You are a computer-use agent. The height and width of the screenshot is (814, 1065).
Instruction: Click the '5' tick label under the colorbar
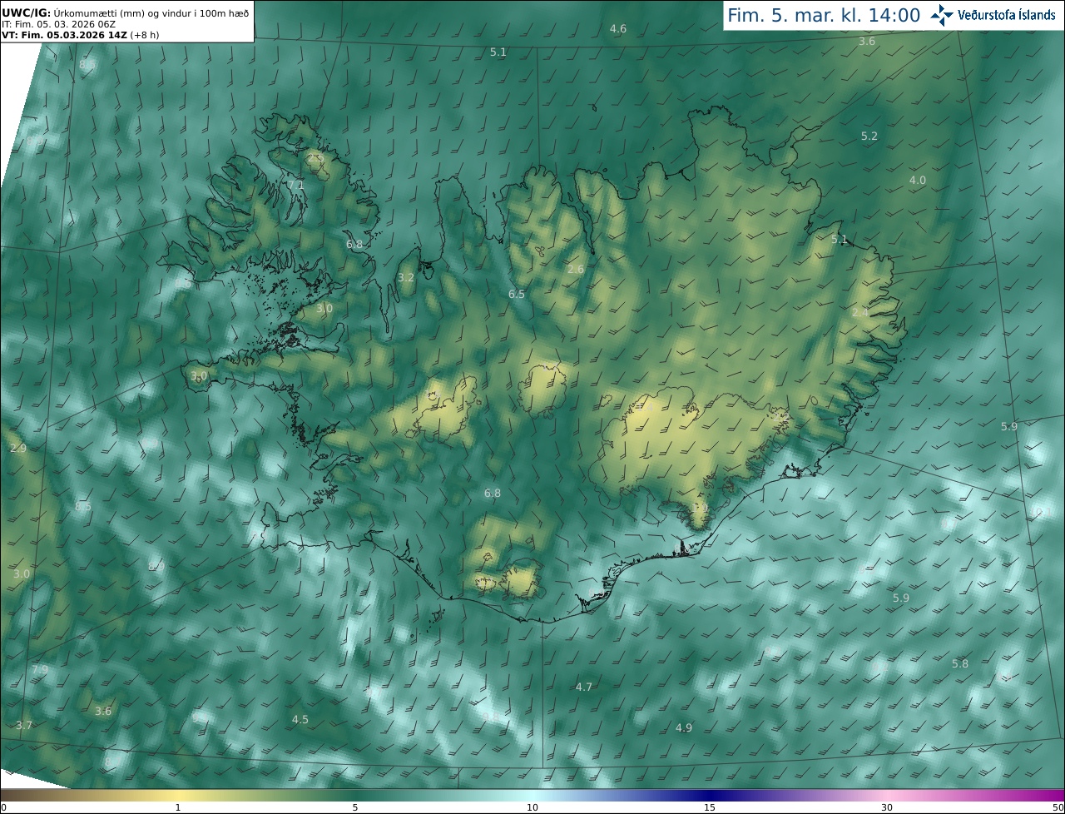[355, 807]
